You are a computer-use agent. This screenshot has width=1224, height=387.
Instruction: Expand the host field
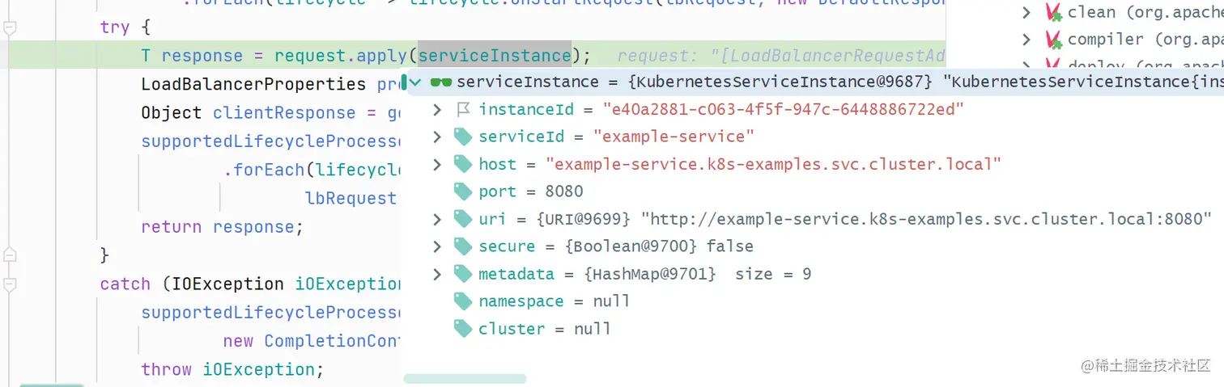coord(438,164)
